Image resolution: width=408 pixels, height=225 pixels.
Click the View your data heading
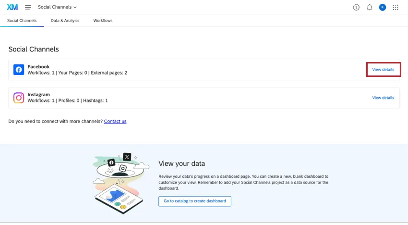[181, 164]
